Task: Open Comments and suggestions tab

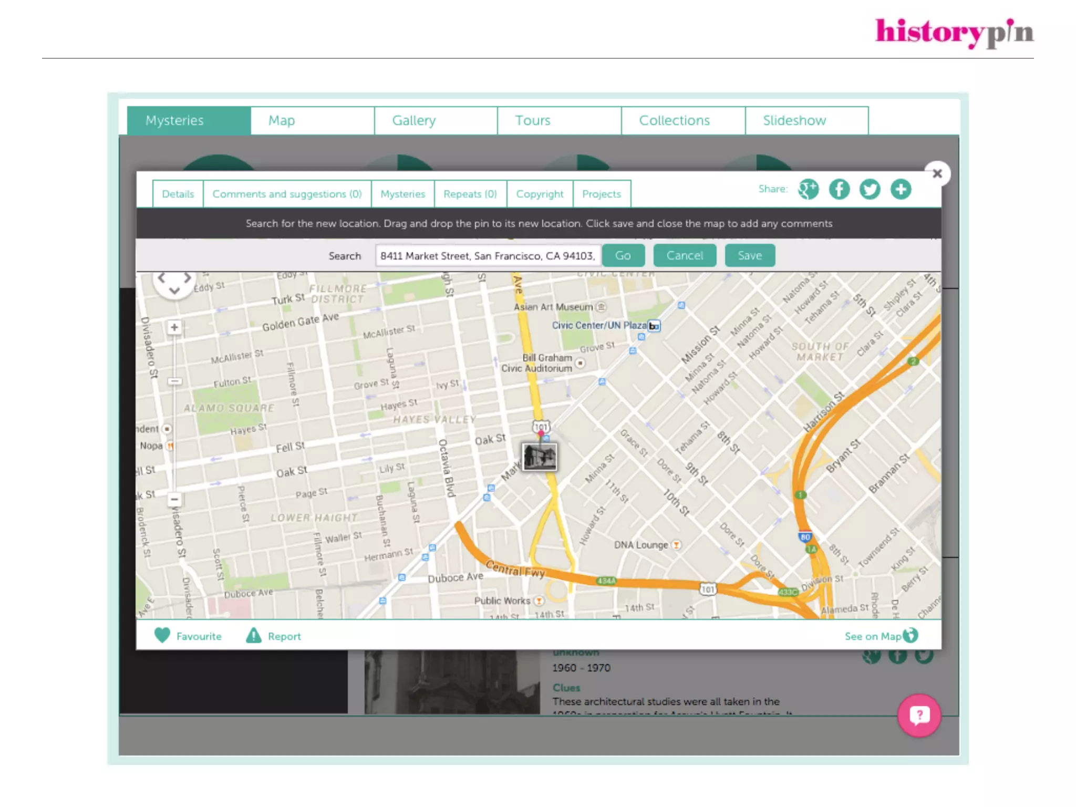Action: [287, 194]
